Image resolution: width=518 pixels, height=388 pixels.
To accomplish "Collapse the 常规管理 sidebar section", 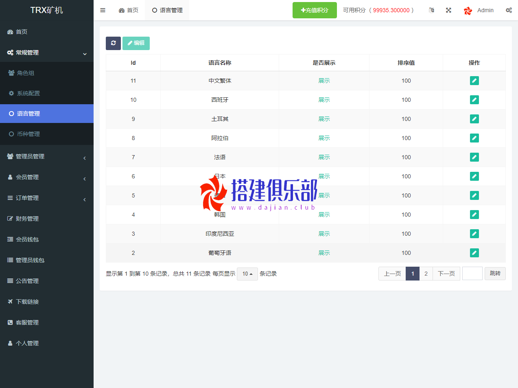I will (x=46, y=53).
